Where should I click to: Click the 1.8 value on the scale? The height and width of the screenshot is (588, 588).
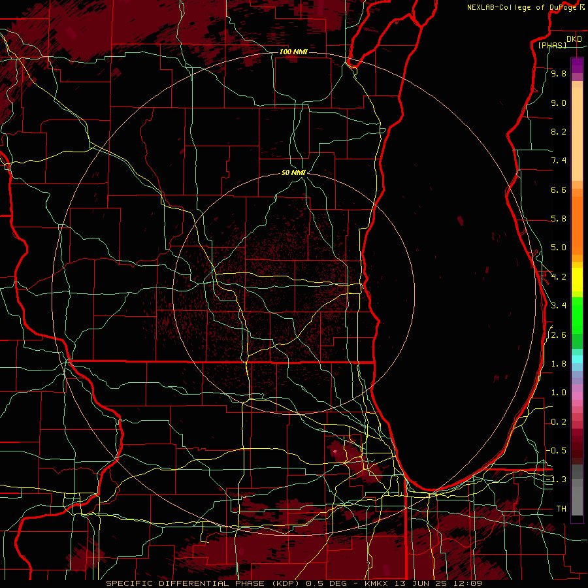point(559,364)
